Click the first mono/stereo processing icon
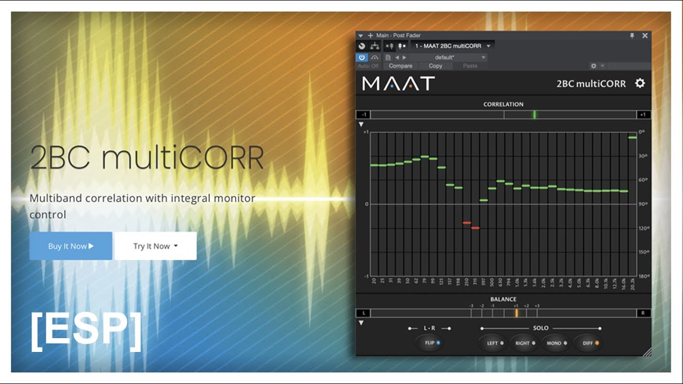Screen dimensions: 683x384 [390, 46]
